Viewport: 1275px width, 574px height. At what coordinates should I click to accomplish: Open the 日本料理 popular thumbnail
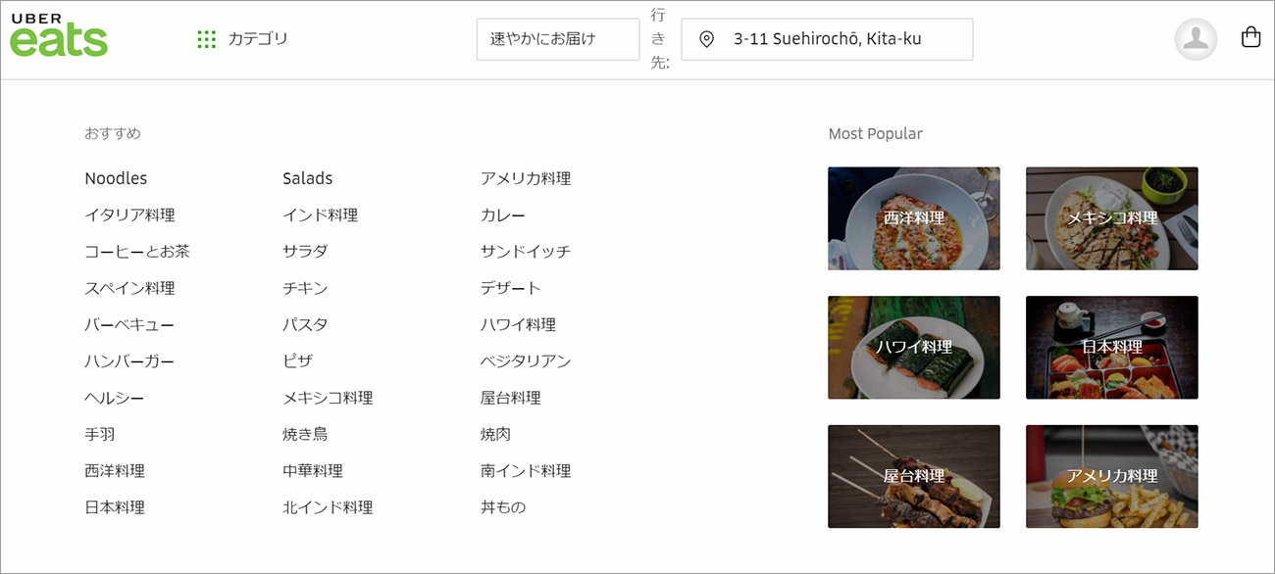(1112, 348)
